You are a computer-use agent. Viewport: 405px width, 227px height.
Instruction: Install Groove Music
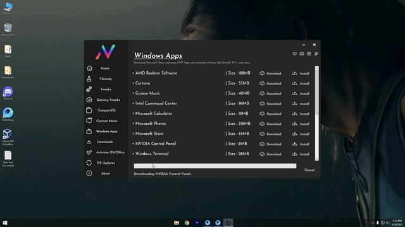coord(301,93)
